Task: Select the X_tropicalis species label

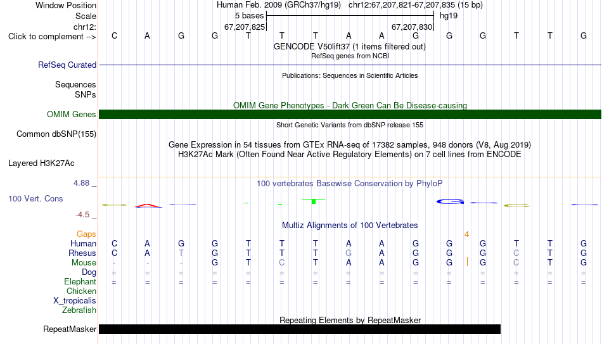Action: 75,301
